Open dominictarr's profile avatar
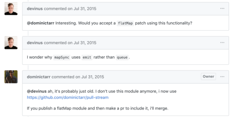Viewport: 231px width, 117px height. (11, 77)
